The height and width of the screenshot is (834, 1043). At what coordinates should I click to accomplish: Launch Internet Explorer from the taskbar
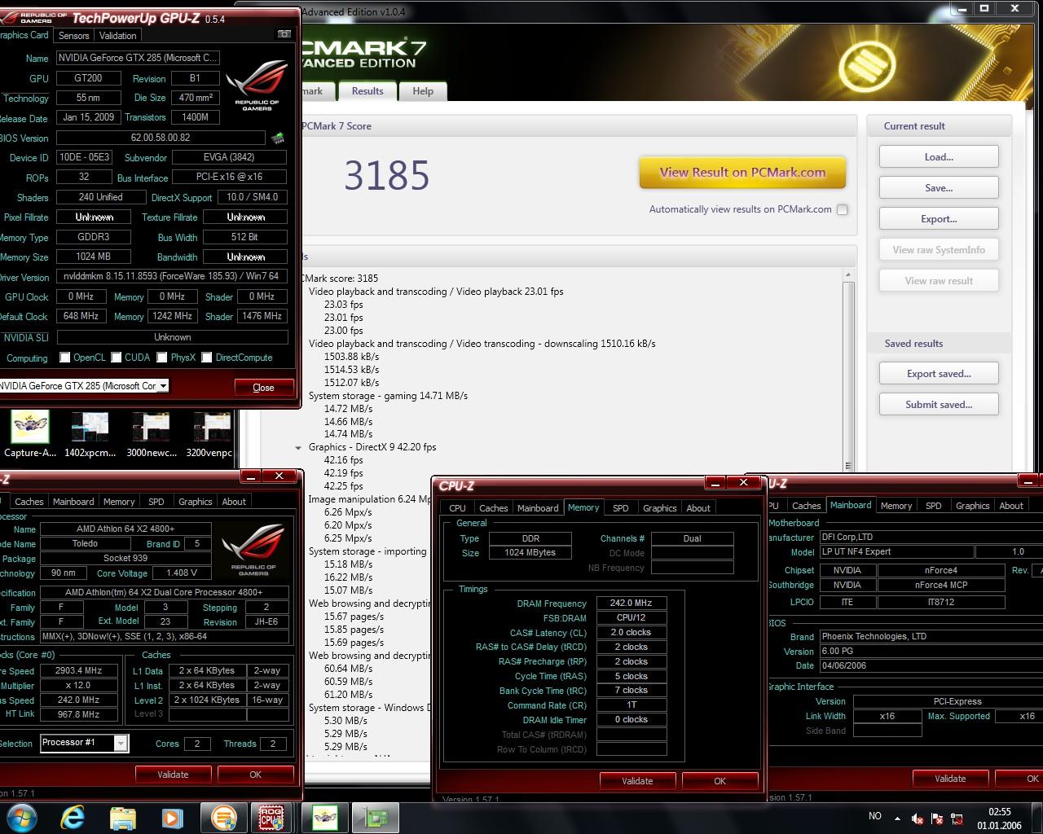[x=73, y=817]
